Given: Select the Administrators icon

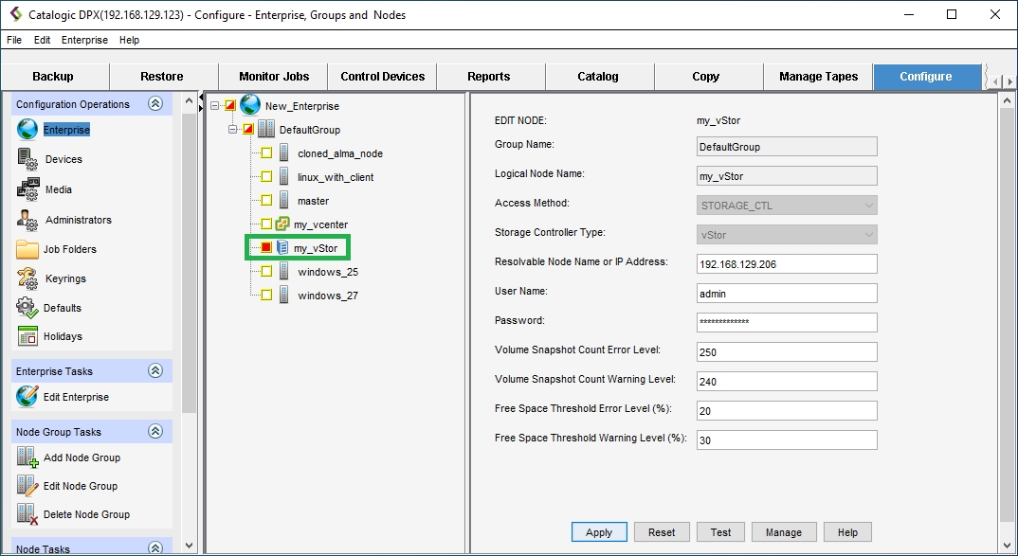Looking at the screenshot, I should (27, 219).
